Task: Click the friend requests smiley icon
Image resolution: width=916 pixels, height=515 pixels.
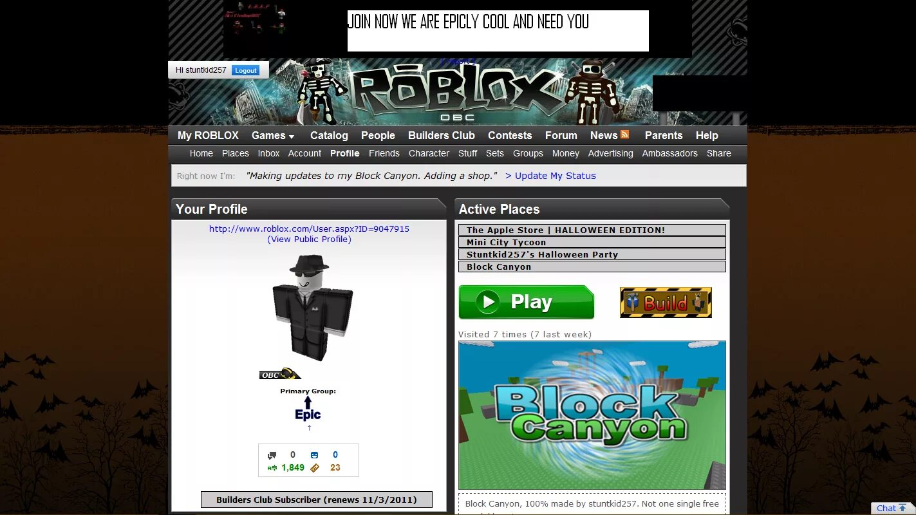Action: [314, 455]
